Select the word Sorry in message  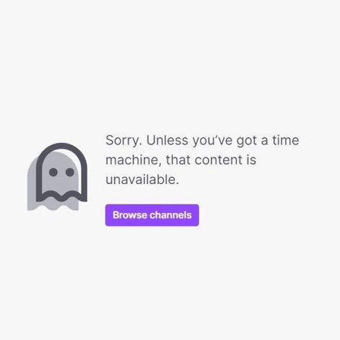click(x=122, y=140)
